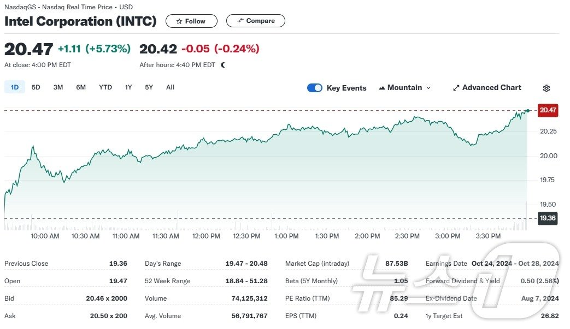Switch chart to YTD range
Viewport: 570px width, 329px height.
pyautogui.click(x=105, y=87)
